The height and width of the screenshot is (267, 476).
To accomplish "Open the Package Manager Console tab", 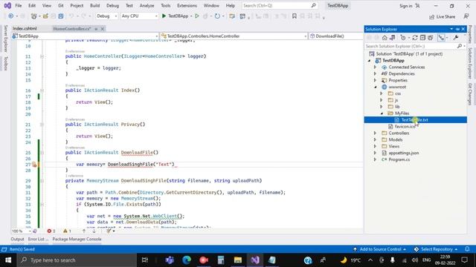I will coord(77,239).
